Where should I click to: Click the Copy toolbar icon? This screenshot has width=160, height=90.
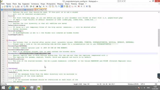[x=24, y=6]
